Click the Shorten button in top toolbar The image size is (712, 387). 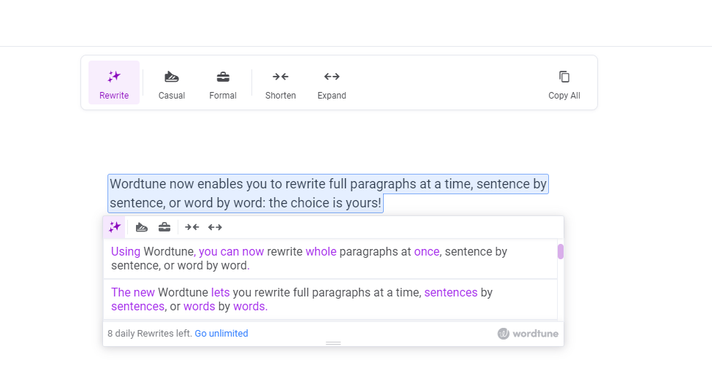click(x=281, y=85)
